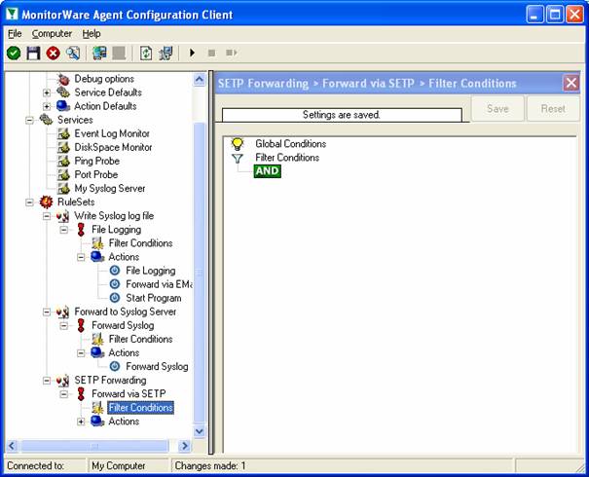Click the floppy disk save toolbar icon
Viewport: 589px width, 477px height.
pyautogui.click(x=33, y=53)
